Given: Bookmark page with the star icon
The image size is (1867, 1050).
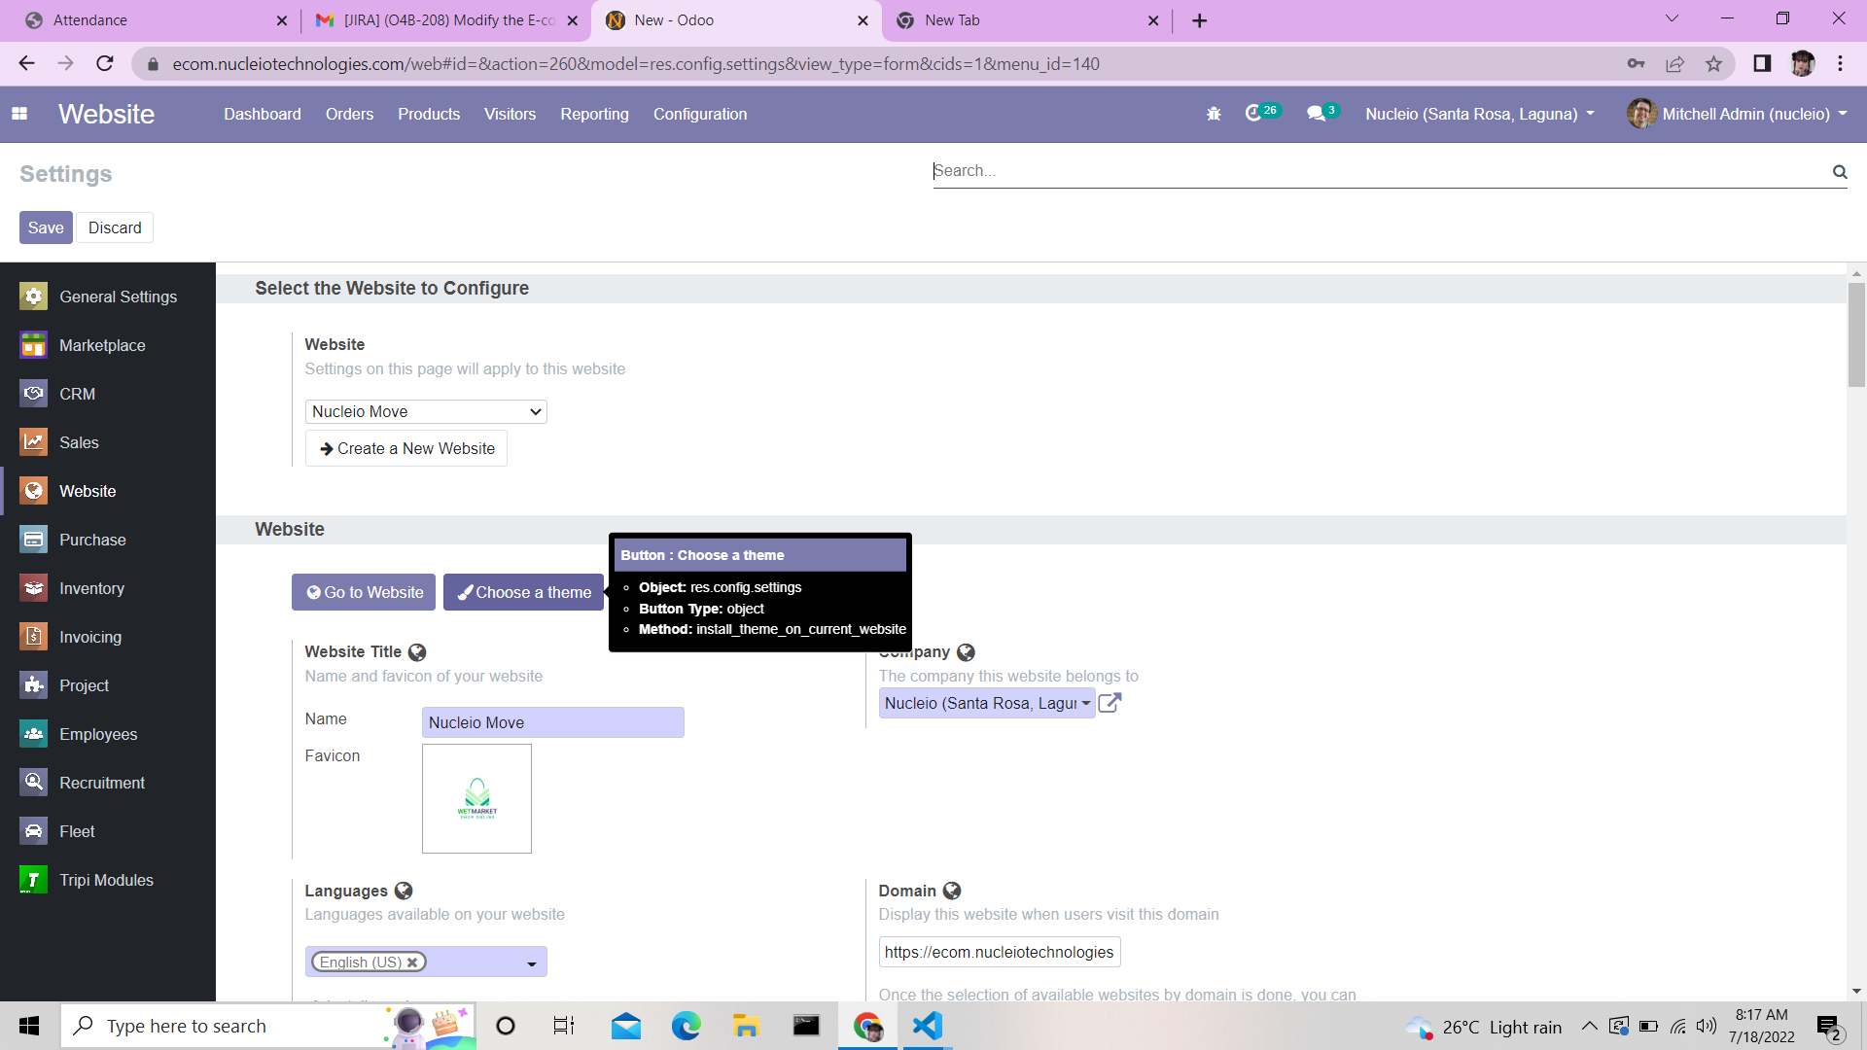Looking at the screenshot, I should [1713, 64].
